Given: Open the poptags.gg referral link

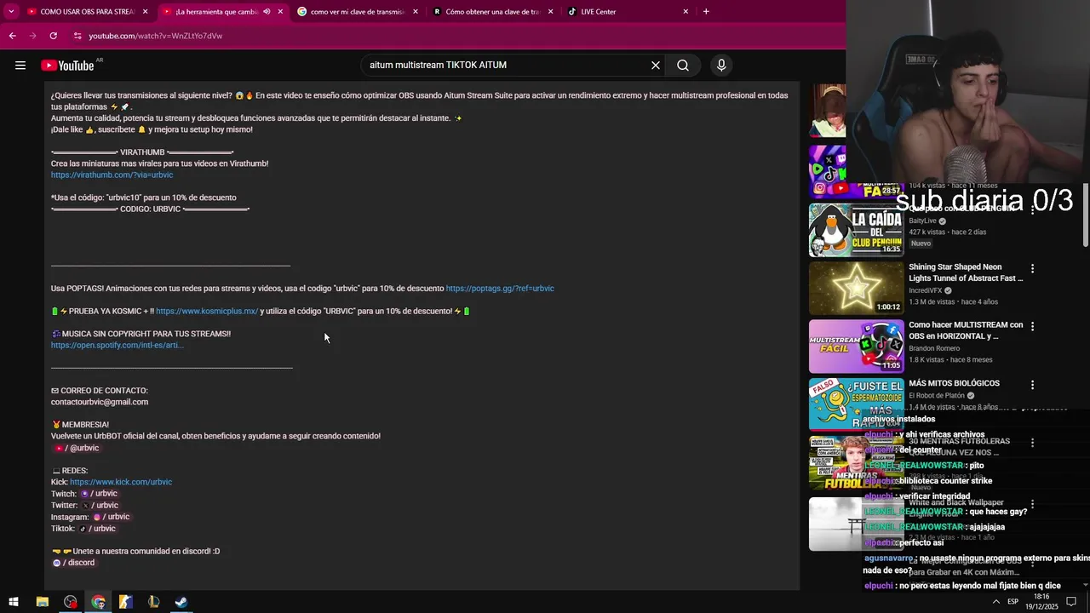Looking at the screenshot, I should coord(500,289).
